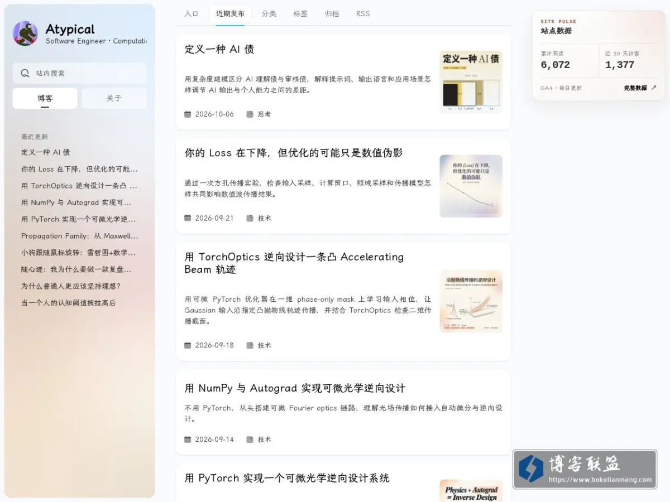
Task: Click calendar icon beside 2026-09-14
Action: (188, 440)
